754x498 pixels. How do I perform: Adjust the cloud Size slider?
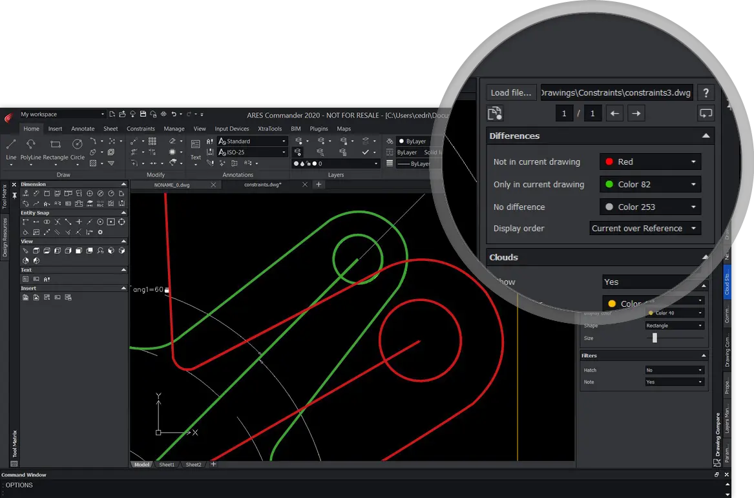coord(655,338)
